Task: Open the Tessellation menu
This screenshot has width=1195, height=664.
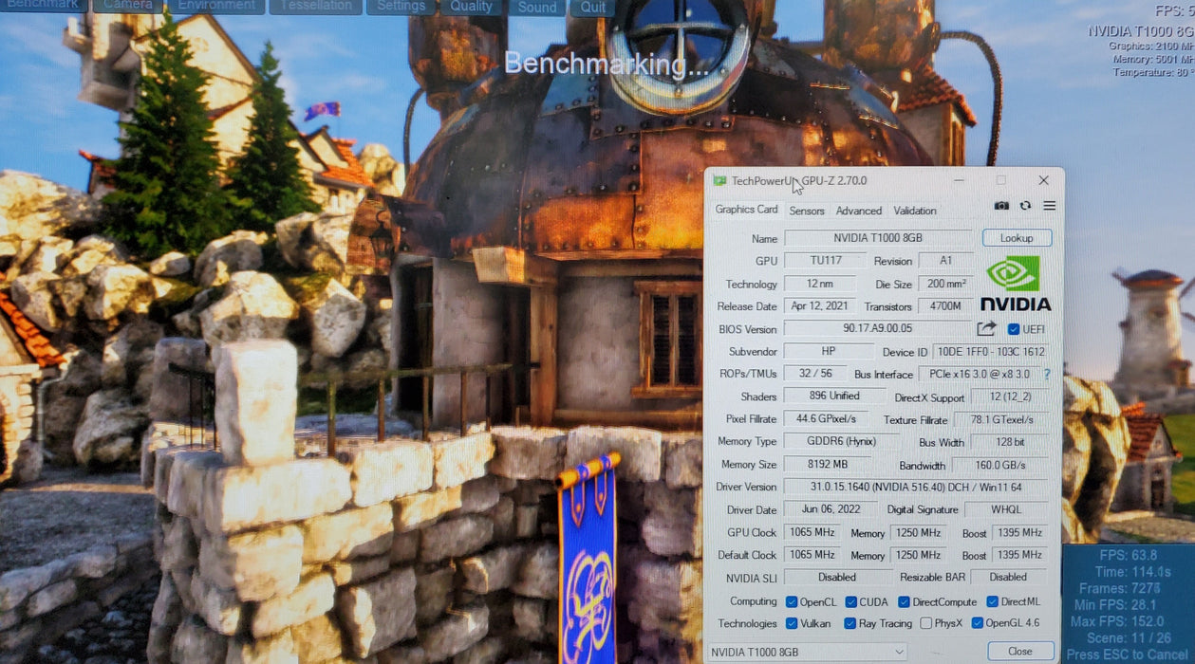Action: click(315, 7)
